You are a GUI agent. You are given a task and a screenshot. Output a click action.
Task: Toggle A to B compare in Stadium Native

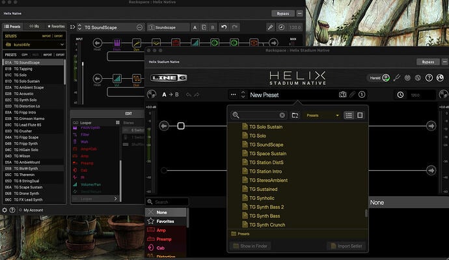coord(170,94)
